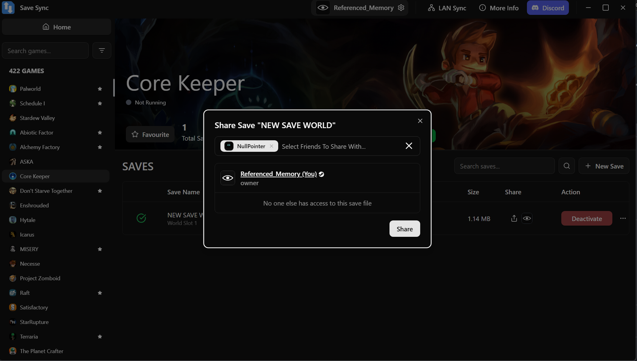This screenshot has height=361, width=637.
Task: Open the Discord link button
Action: [548, 8]
